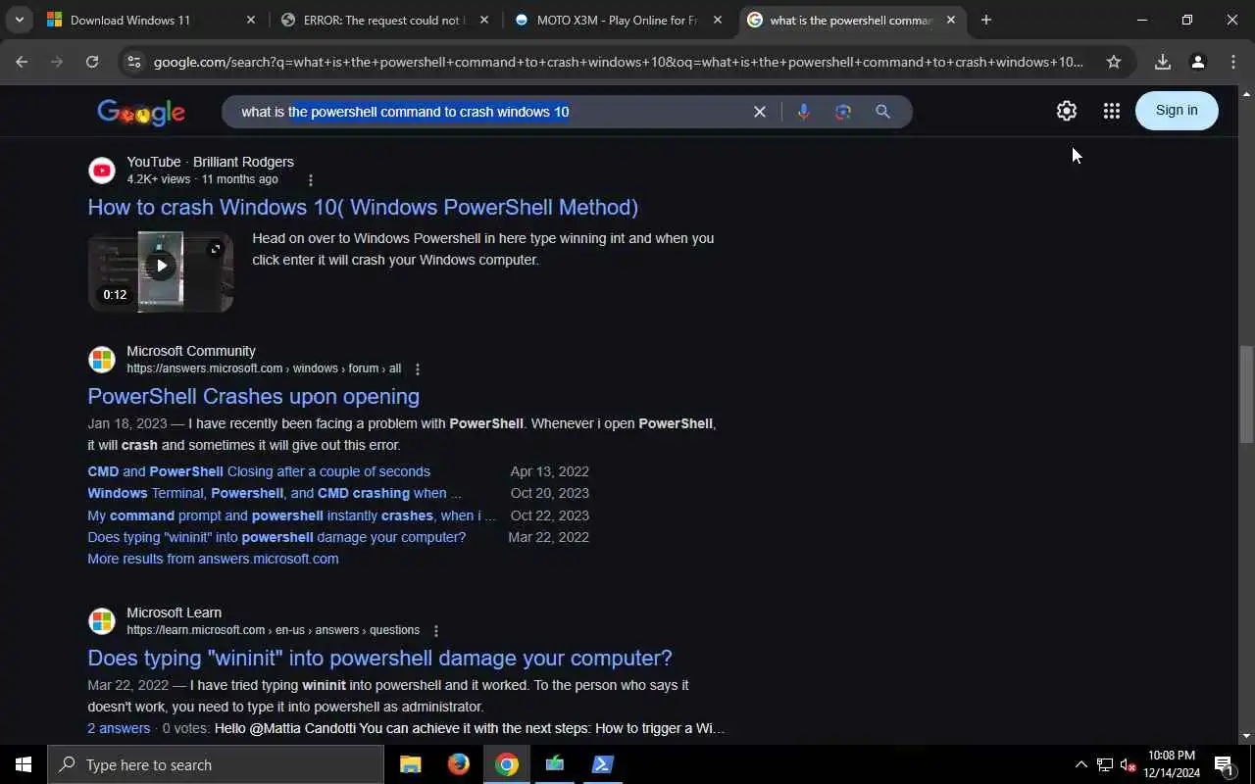Close the Google search tab

tap(950, 20)
